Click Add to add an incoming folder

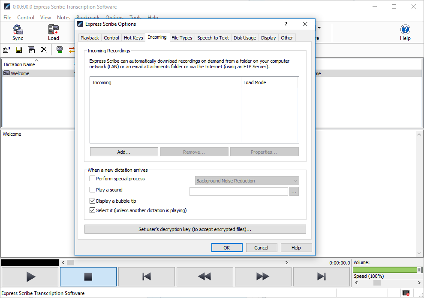pyautogui.click(x=123, y=152)
